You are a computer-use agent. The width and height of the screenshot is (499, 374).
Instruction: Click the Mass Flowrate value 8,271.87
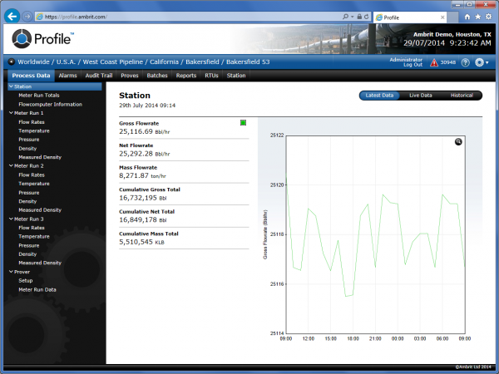134,175
